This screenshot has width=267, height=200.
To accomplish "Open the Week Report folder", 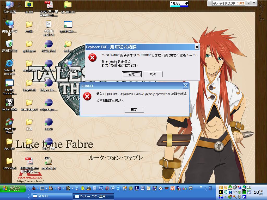I will pyautogui.click(x=29, y=103).
